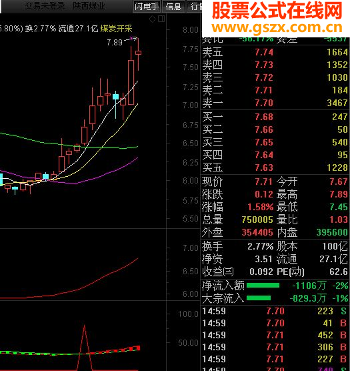Click the 卖五 volume 1664
This screenshot has height=371, width=350.
(x=337, y=52)
